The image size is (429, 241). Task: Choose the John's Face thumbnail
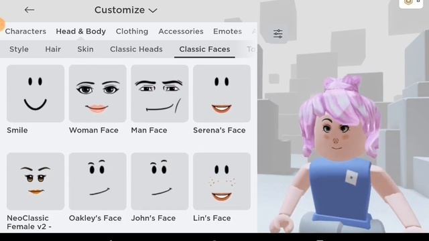160,181
